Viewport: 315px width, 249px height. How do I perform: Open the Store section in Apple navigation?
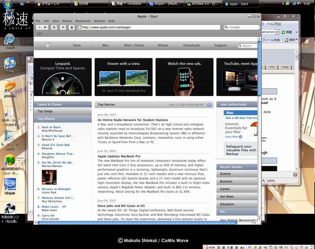pyautogui.click(x=77, y=46)
